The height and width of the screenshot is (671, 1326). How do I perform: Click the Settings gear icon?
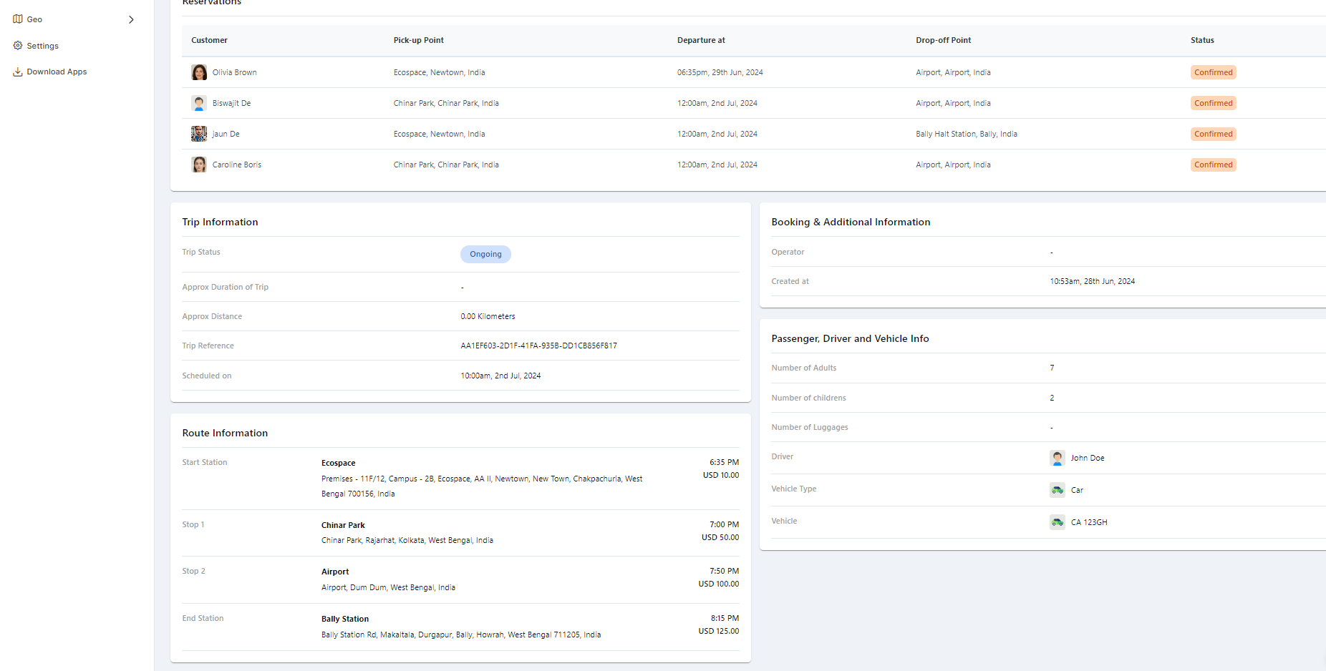pos(18,46)
